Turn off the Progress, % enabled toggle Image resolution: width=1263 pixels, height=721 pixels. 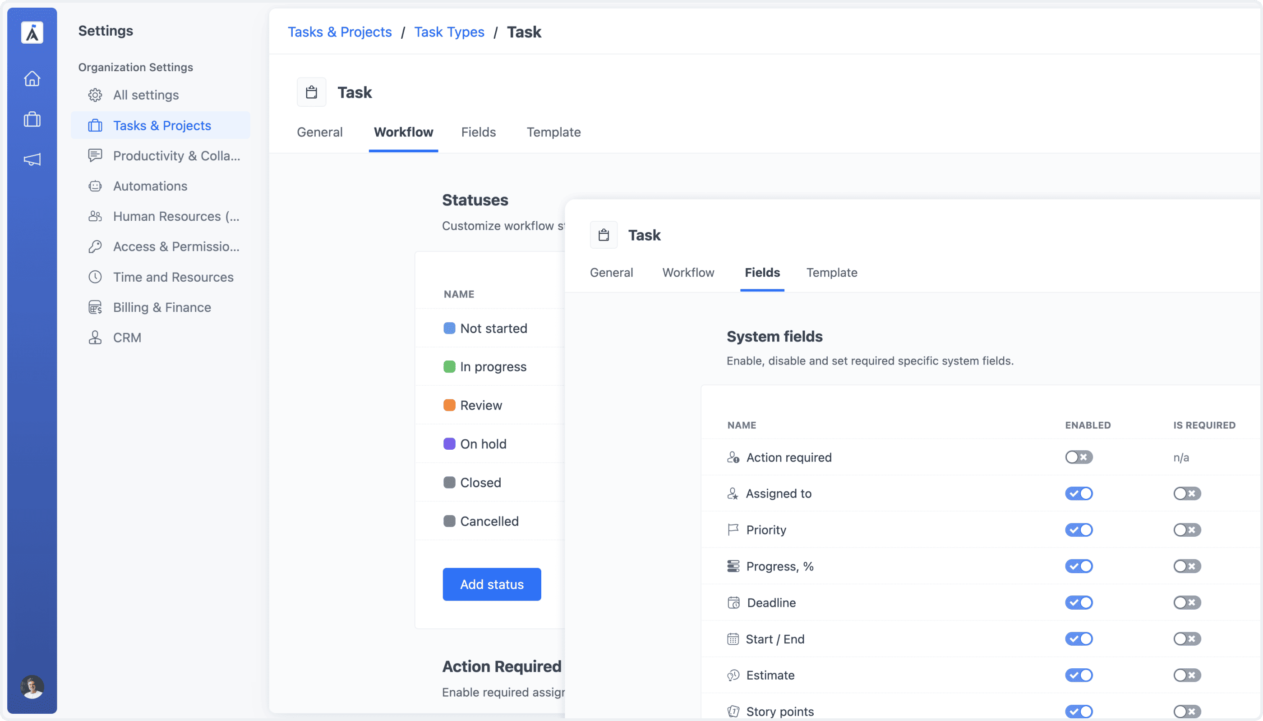[1079, 566]
